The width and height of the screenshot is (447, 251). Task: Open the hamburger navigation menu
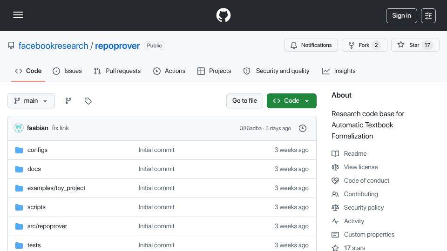pos(18,15)
